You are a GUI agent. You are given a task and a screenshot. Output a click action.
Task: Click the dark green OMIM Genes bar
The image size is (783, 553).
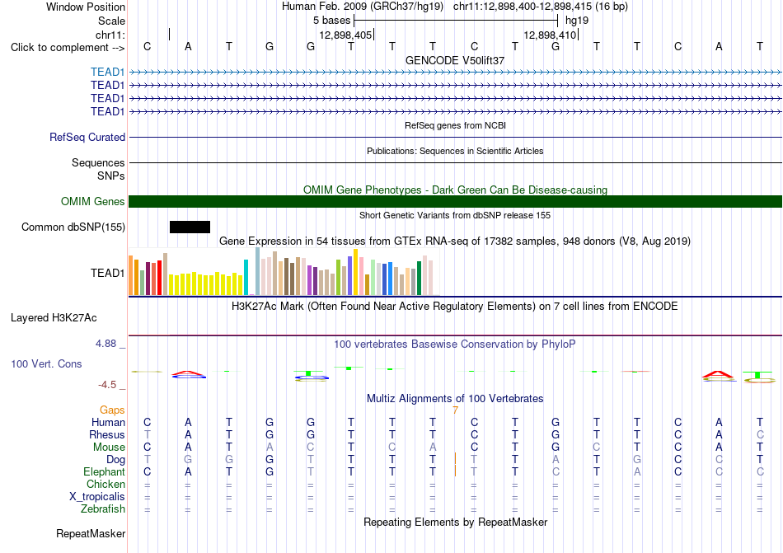click(456, 202)
